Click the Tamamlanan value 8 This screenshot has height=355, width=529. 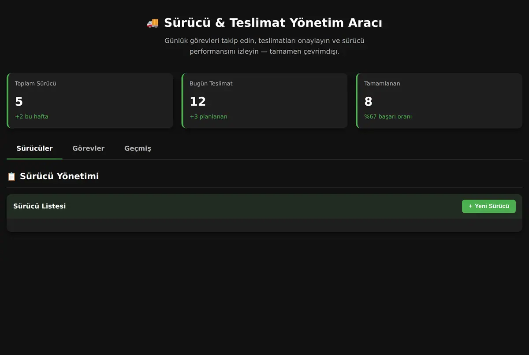point(368,102)
